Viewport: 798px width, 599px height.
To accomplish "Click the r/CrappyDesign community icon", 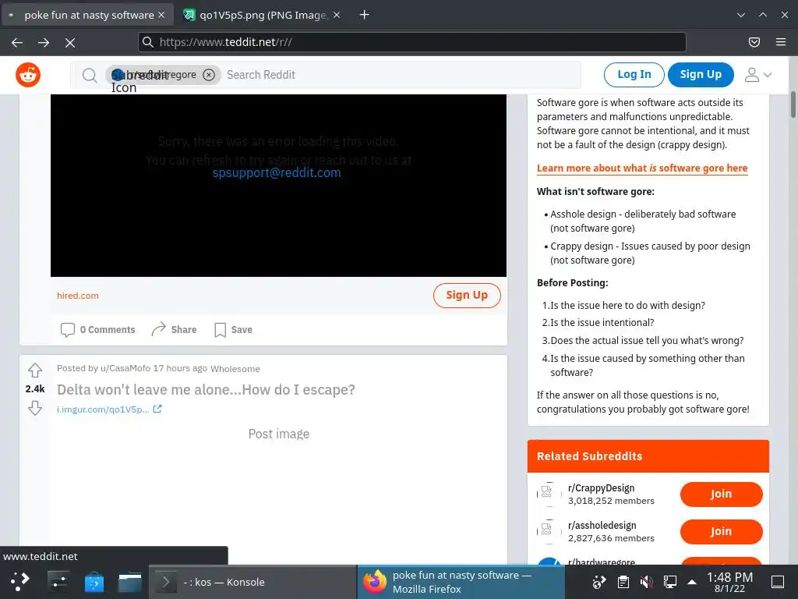I will [549, 494].
